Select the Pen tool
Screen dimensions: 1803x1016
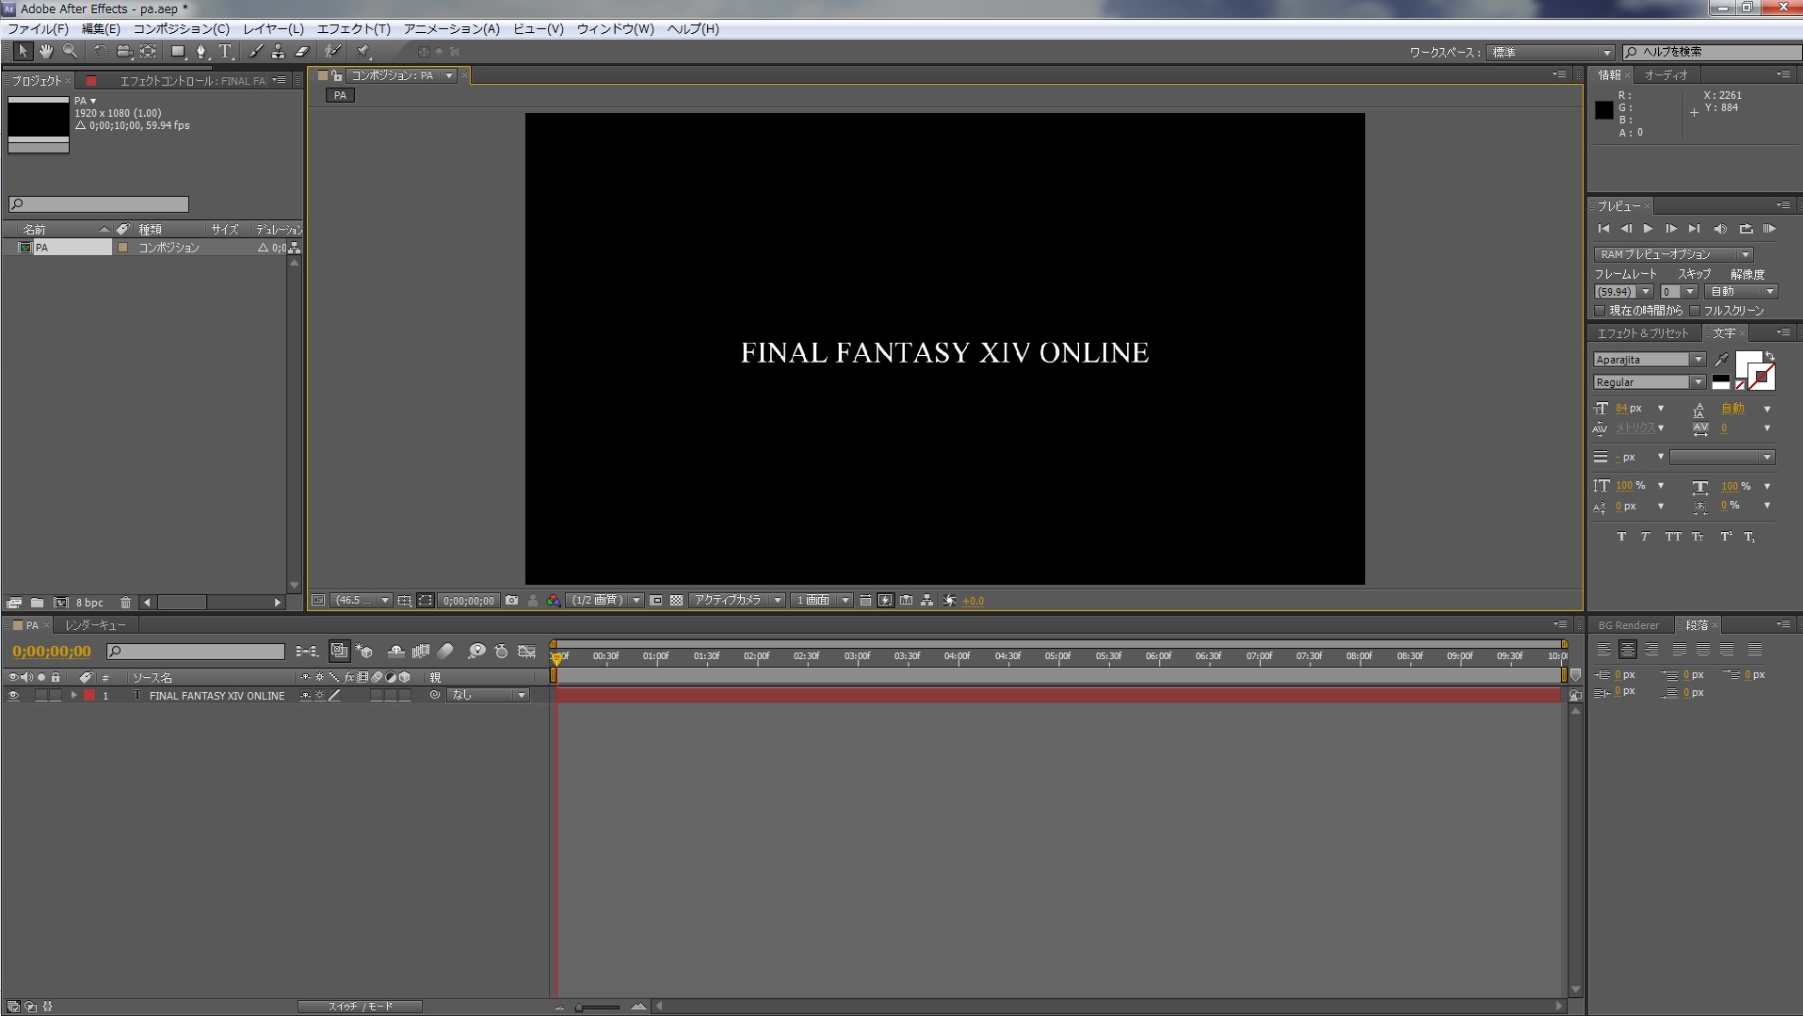[x=201, y=52]
